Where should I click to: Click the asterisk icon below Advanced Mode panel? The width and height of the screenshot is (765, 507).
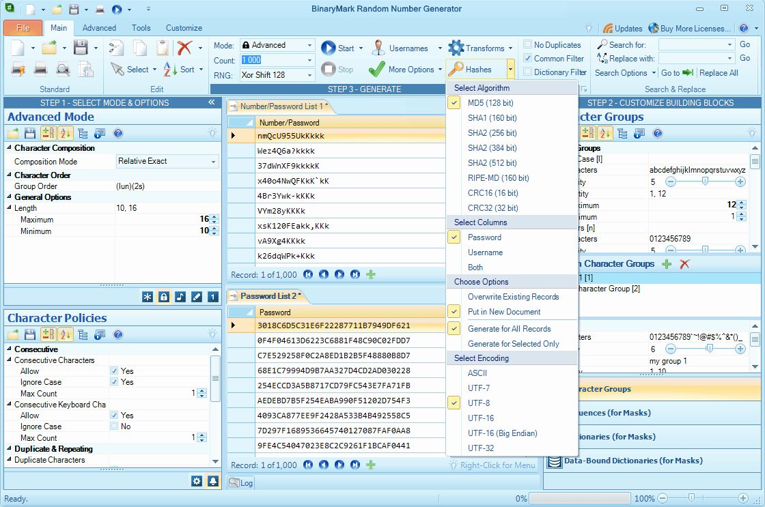[x=148, y=296]
